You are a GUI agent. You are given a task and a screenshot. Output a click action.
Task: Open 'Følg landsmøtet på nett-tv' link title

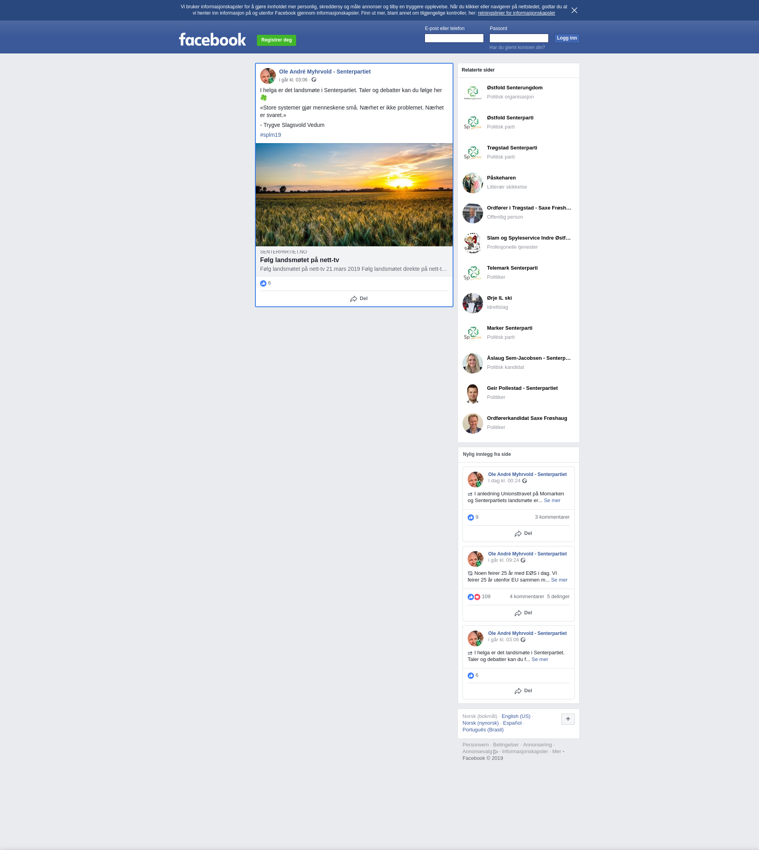click(299, 260)
